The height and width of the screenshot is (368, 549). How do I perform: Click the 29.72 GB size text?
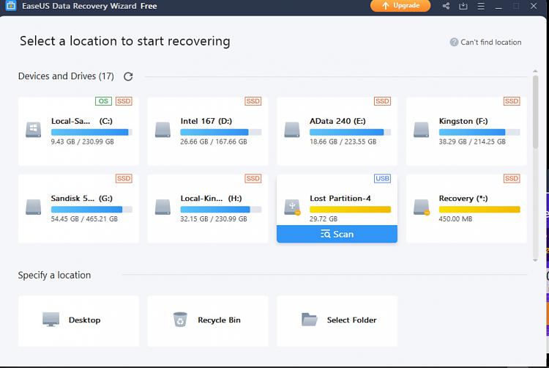point(324,218)
